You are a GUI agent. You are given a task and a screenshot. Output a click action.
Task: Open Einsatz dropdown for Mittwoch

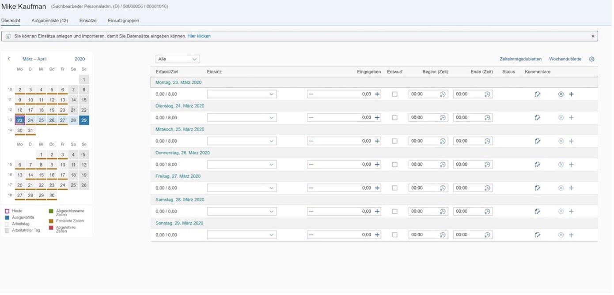[x=272, y=141]
